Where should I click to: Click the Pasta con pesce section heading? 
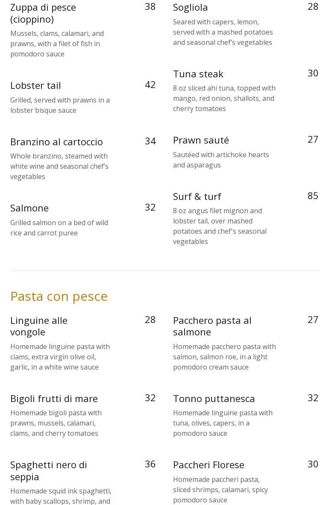click(x=59, y=296)
